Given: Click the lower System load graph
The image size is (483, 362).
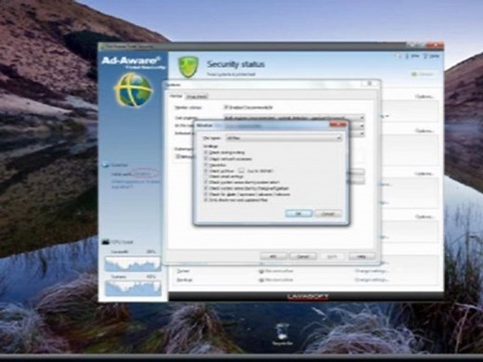Looking at the screenshot, I should [x=133, y=288].
